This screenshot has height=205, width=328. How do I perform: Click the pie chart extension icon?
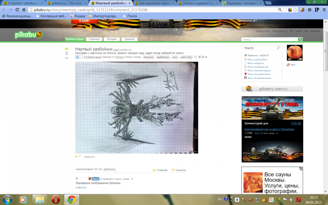(302, 10)
